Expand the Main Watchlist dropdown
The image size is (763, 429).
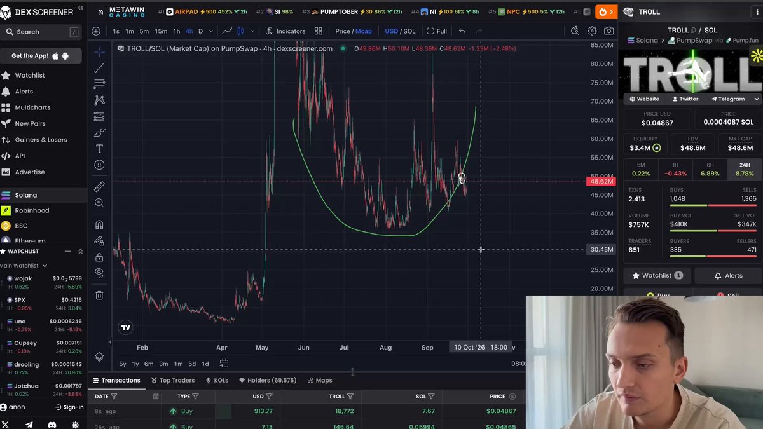click(x=23, y=266)
